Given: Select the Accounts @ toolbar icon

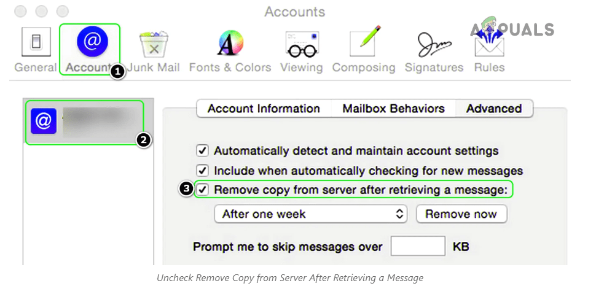Looking at the screenshot, I should (x=92, y=41).
